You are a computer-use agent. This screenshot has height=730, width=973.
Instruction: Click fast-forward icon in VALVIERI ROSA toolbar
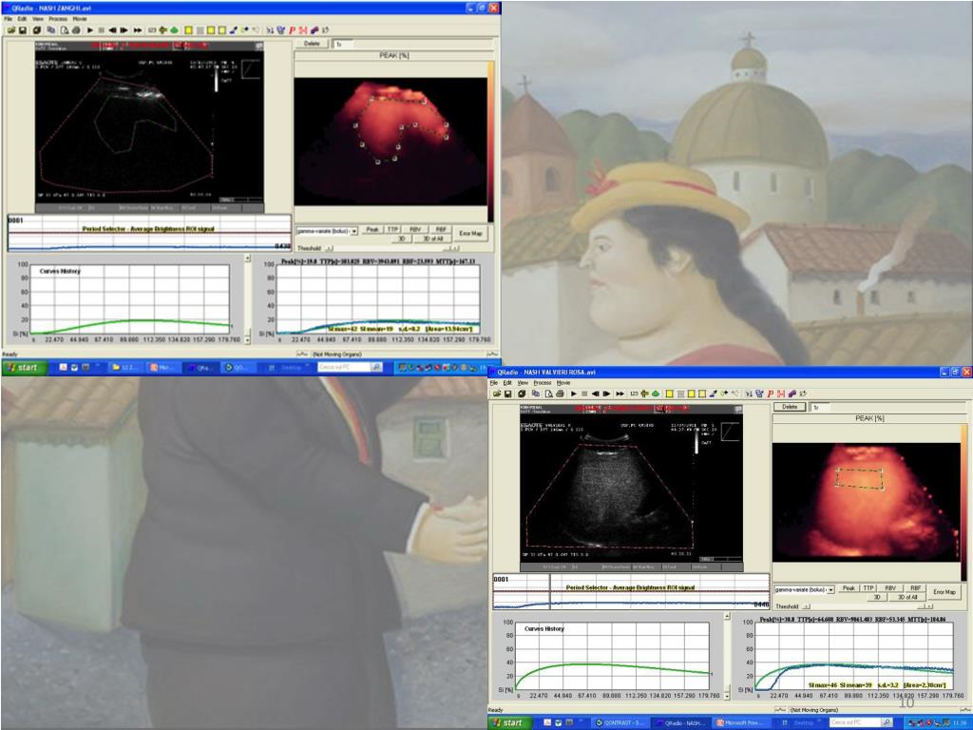tap(620, 394)
